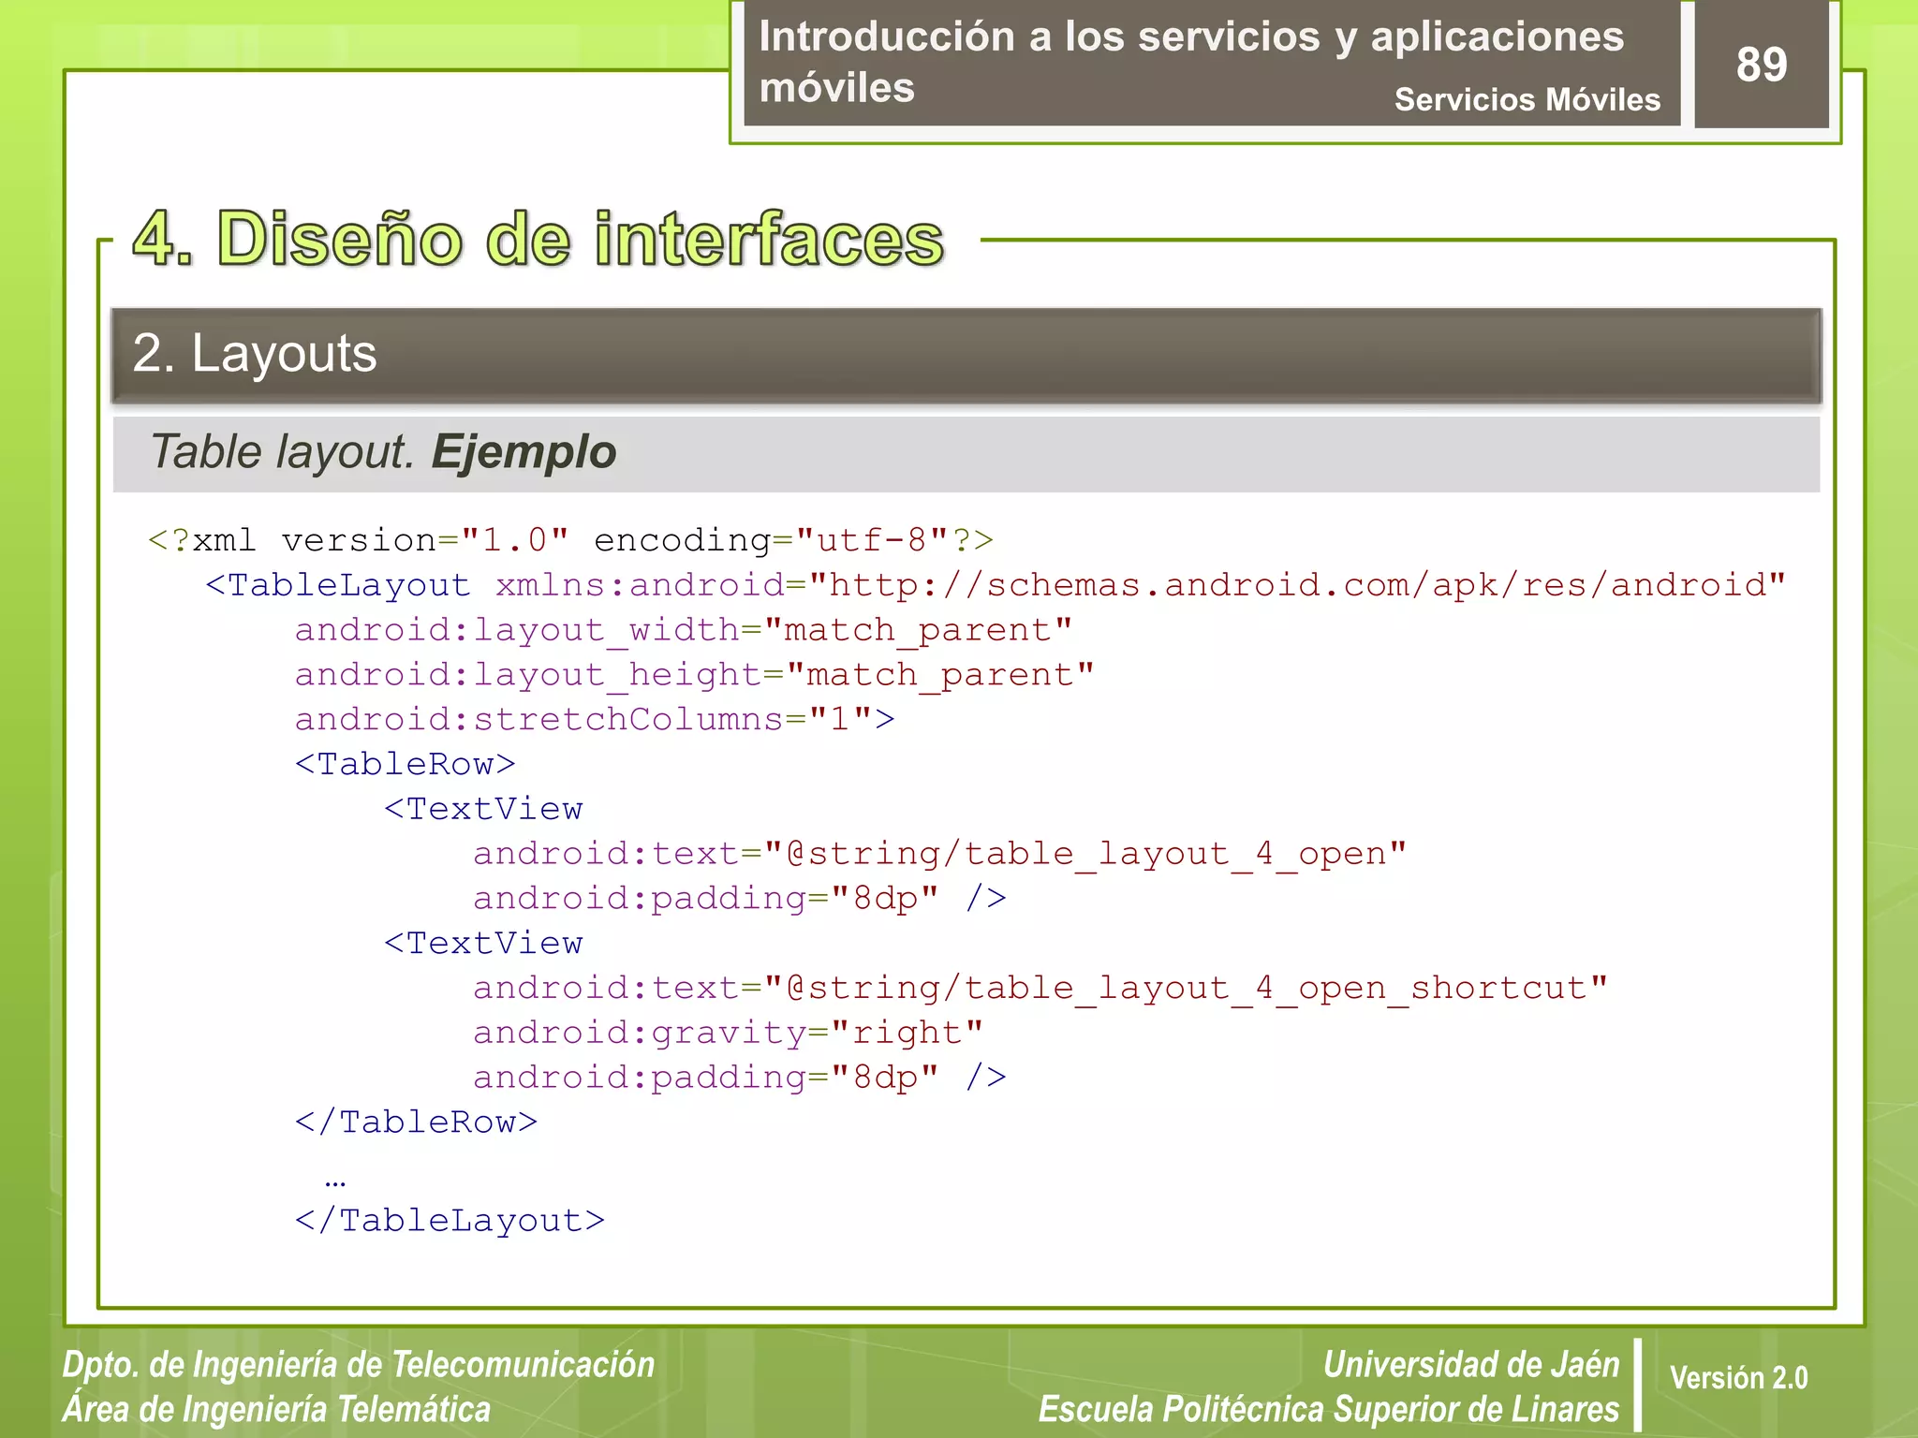
Task: Select the android:stretchColumns="1" line
Action: click(x=595, y=719)
